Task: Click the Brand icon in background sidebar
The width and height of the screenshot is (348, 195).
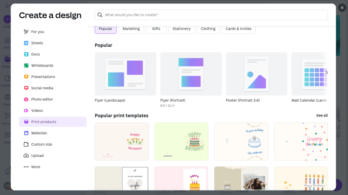Action: click(x=7, y=97)
